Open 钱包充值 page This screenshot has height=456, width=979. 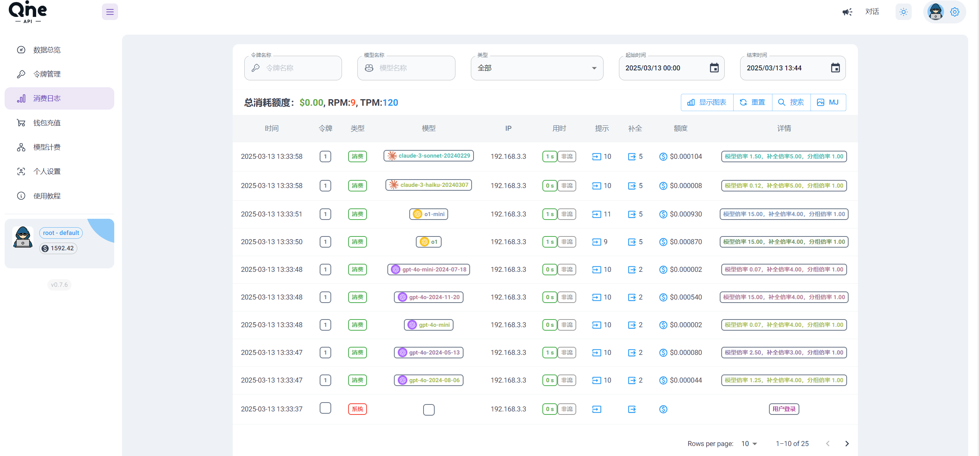click(59, 123)
